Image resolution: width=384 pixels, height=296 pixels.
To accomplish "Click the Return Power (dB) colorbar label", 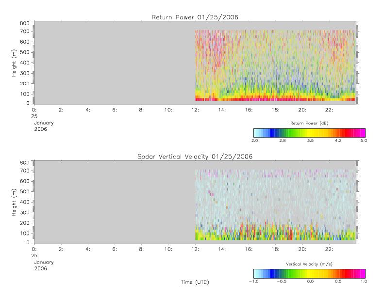I will [309, 123].
